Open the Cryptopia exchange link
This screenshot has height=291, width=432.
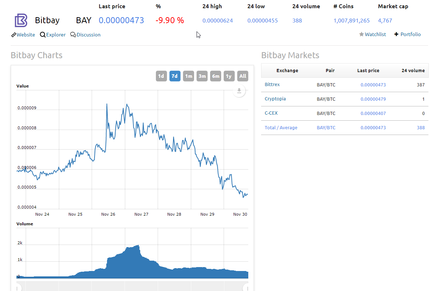(275, 99)
